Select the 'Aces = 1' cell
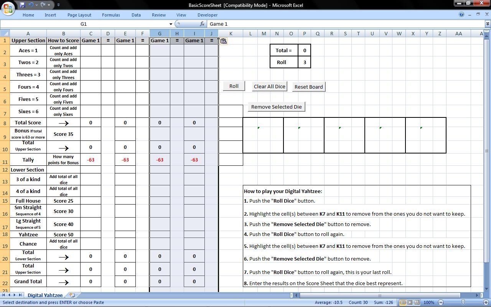Viewport: 491px width, 307px height. coord(28,50)
